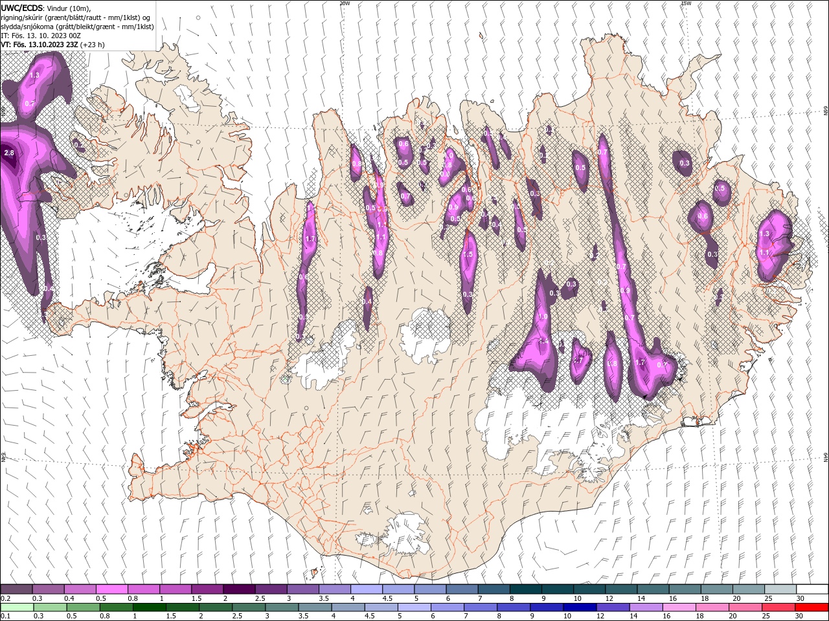Click the 30 label in the lower legend row
The width and height of the screenshot is (829, 621).
click(x=799, y=616)
